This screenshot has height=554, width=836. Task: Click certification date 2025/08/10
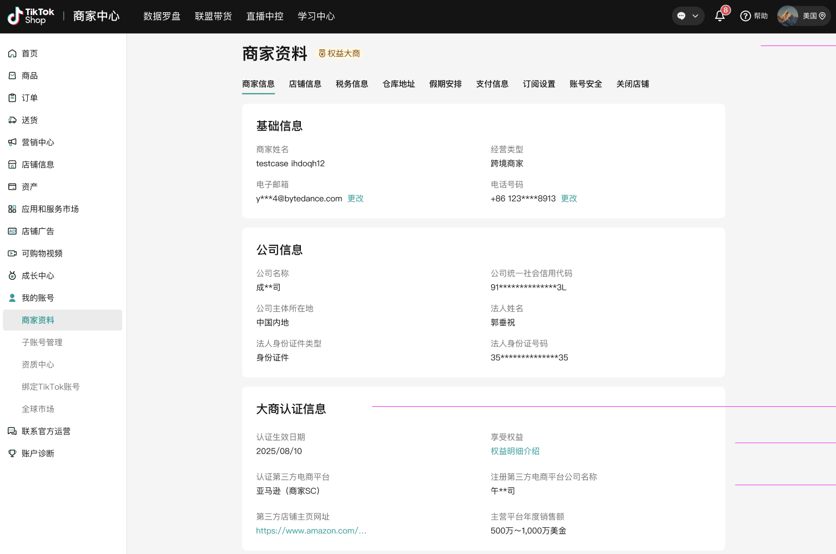click(x=279, y=451)
